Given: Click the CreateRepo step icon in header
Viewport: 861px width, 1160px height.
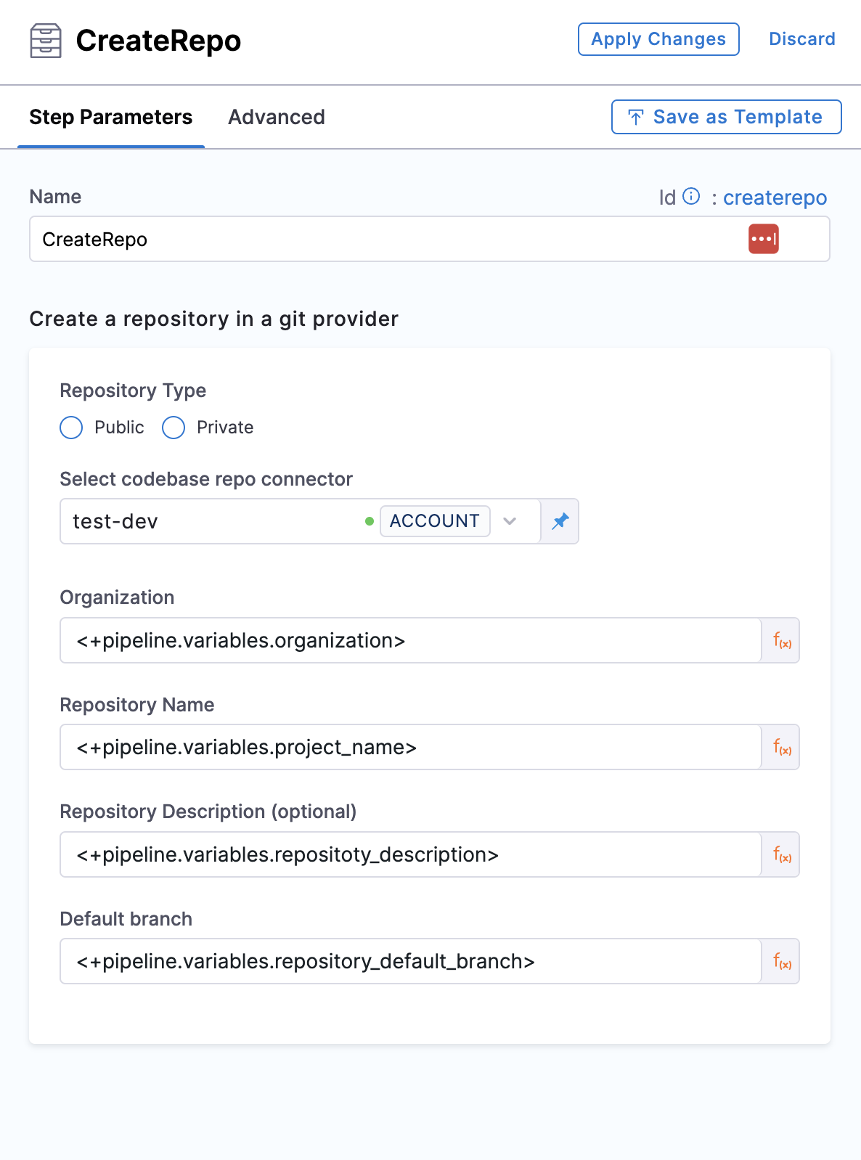Looking at the screenshot, I should [46, 41].
